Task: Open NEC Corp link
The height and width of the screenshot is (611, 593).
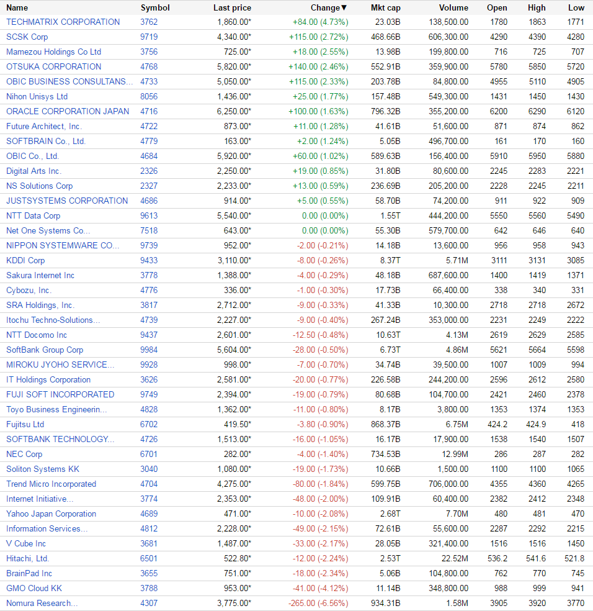Action: click(24, 455)
